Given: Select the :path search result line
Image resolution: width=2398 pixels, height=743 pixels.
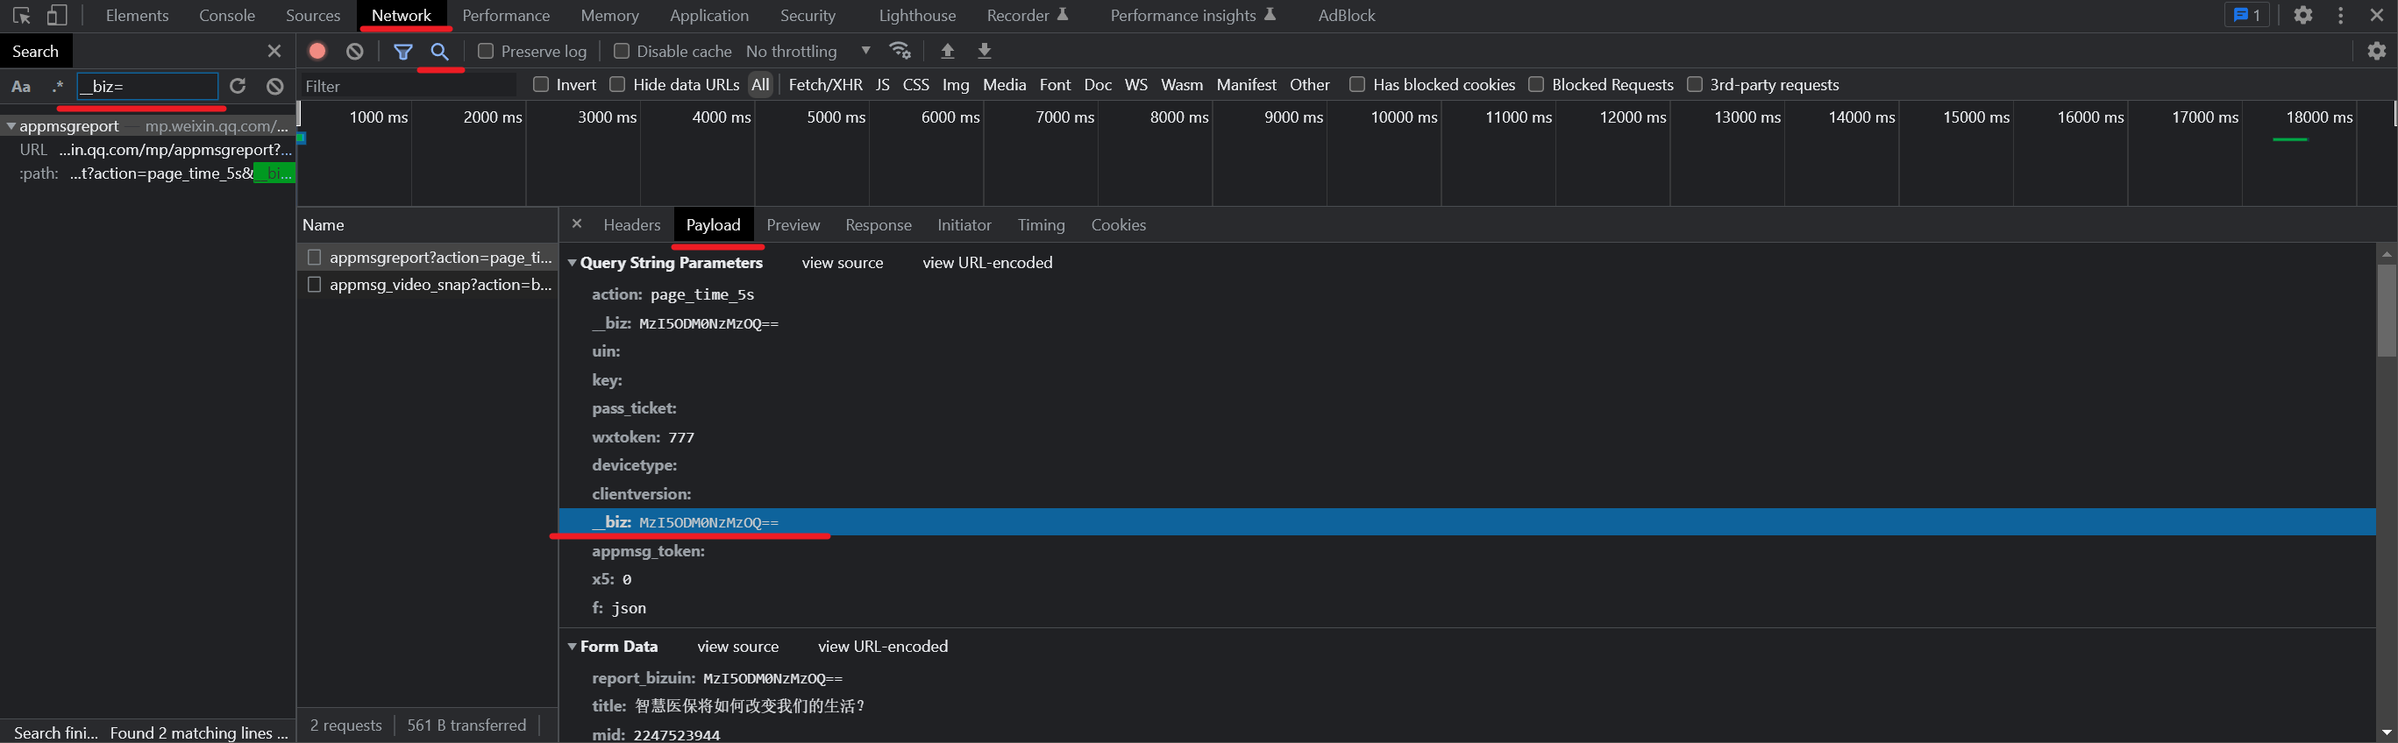Looking at the screenshot, I should coord(149,173).
